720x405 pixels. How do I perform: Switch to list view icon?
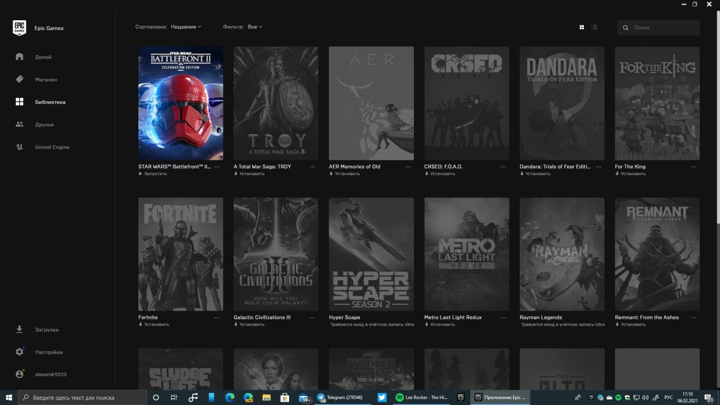tap(594, 27)
